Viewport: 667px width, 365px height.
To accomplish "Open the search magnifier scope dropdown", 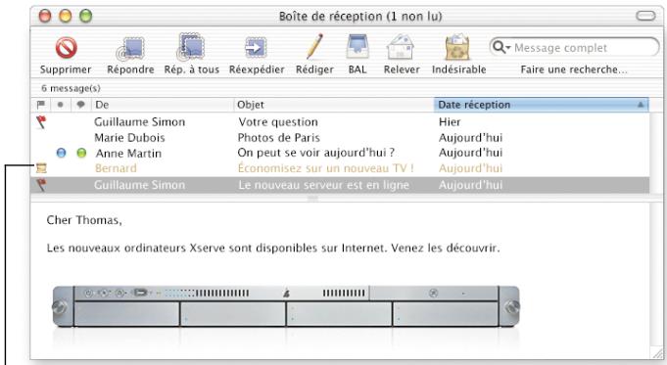I will (x=501, y=47).
